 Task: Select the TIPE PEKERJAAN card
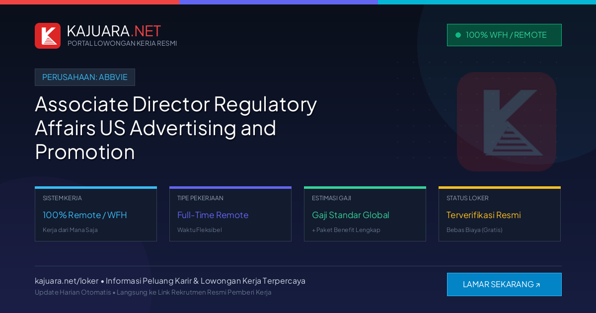pos(230,214)
